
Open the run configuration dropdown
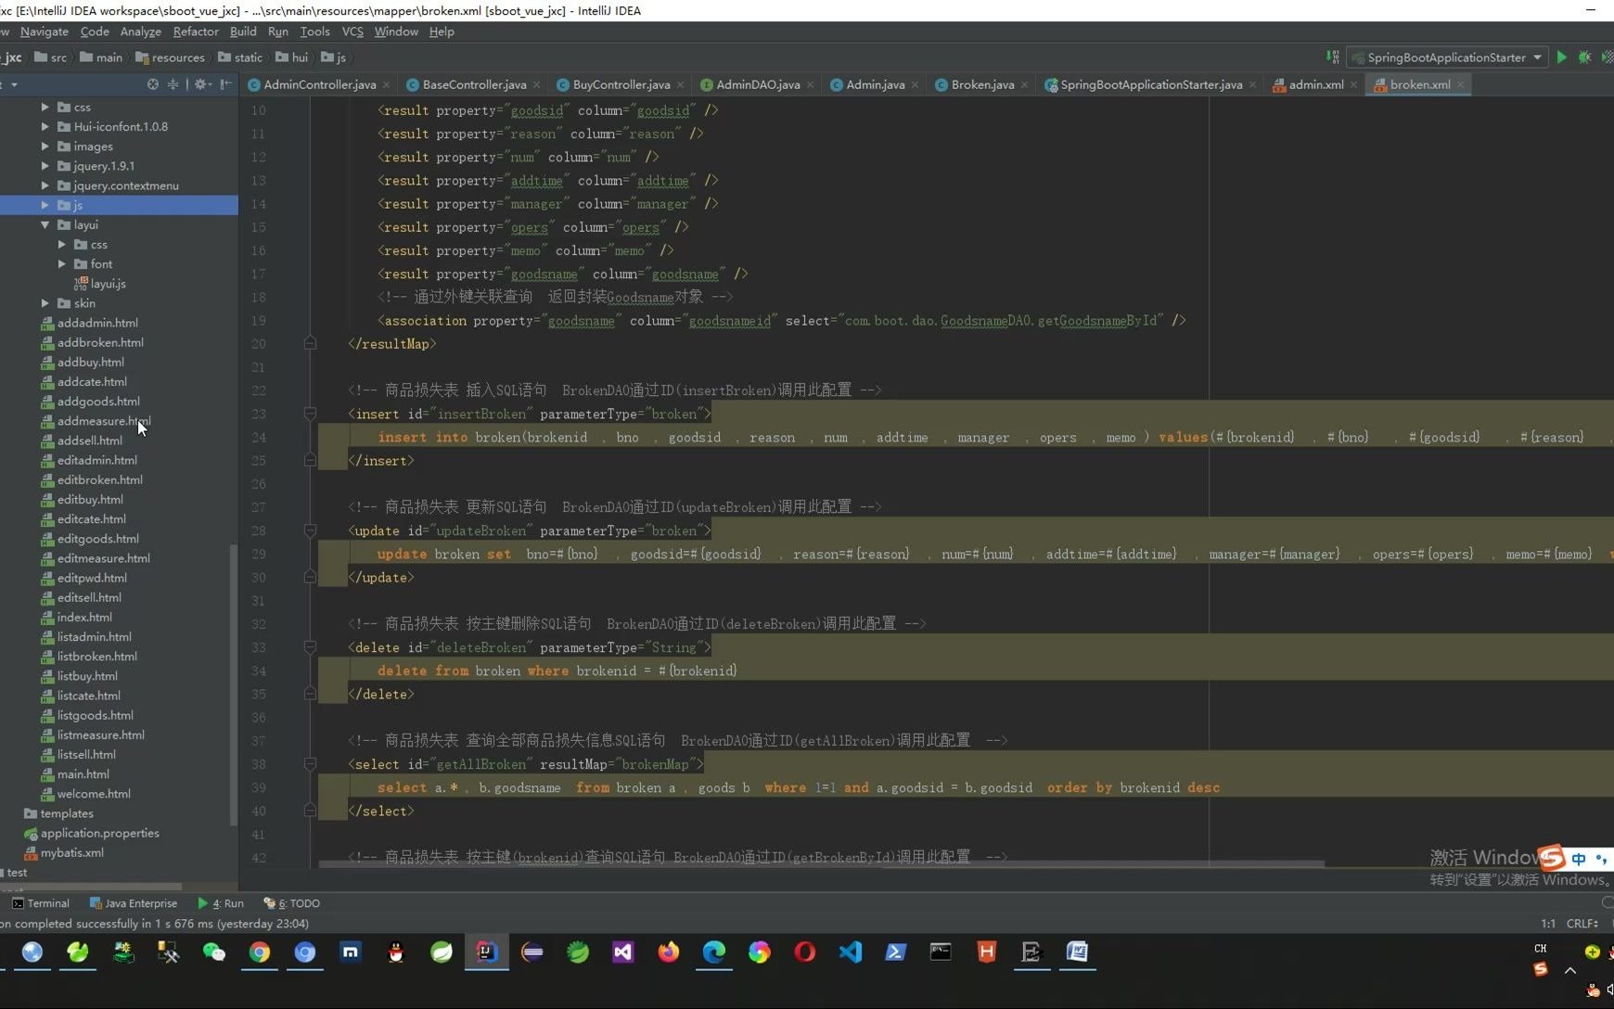coord(1537,57)
